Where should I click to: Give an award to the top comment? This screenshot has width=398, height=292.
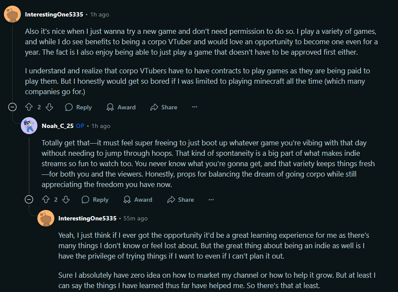tap(121, 107)
